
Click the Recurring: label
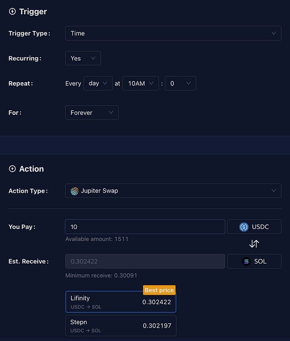click(25, 59)
